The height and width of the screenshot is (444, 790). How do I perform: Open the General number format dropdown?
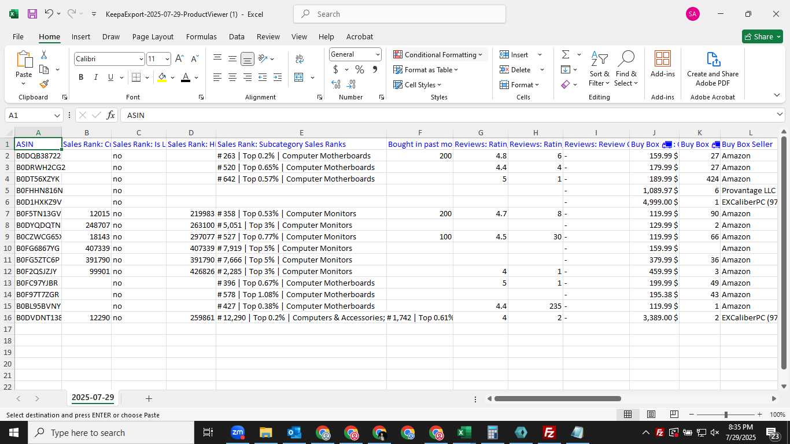pos(378,54)
